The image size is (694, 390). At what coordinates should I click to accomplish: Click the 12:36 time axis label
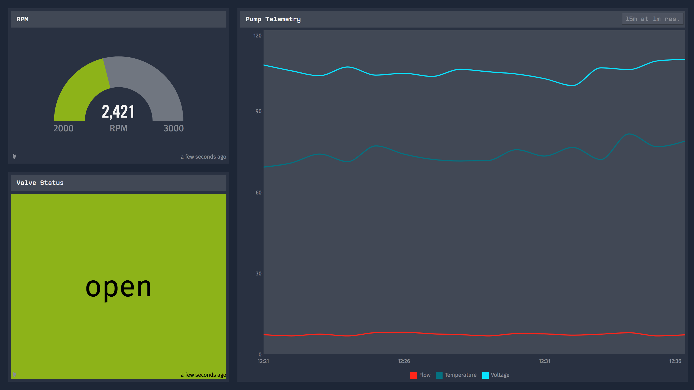(675, 361)
